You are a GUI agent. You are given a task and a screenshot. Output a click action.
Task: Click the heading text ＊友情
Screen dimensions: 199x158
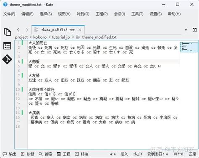(34, 76)
